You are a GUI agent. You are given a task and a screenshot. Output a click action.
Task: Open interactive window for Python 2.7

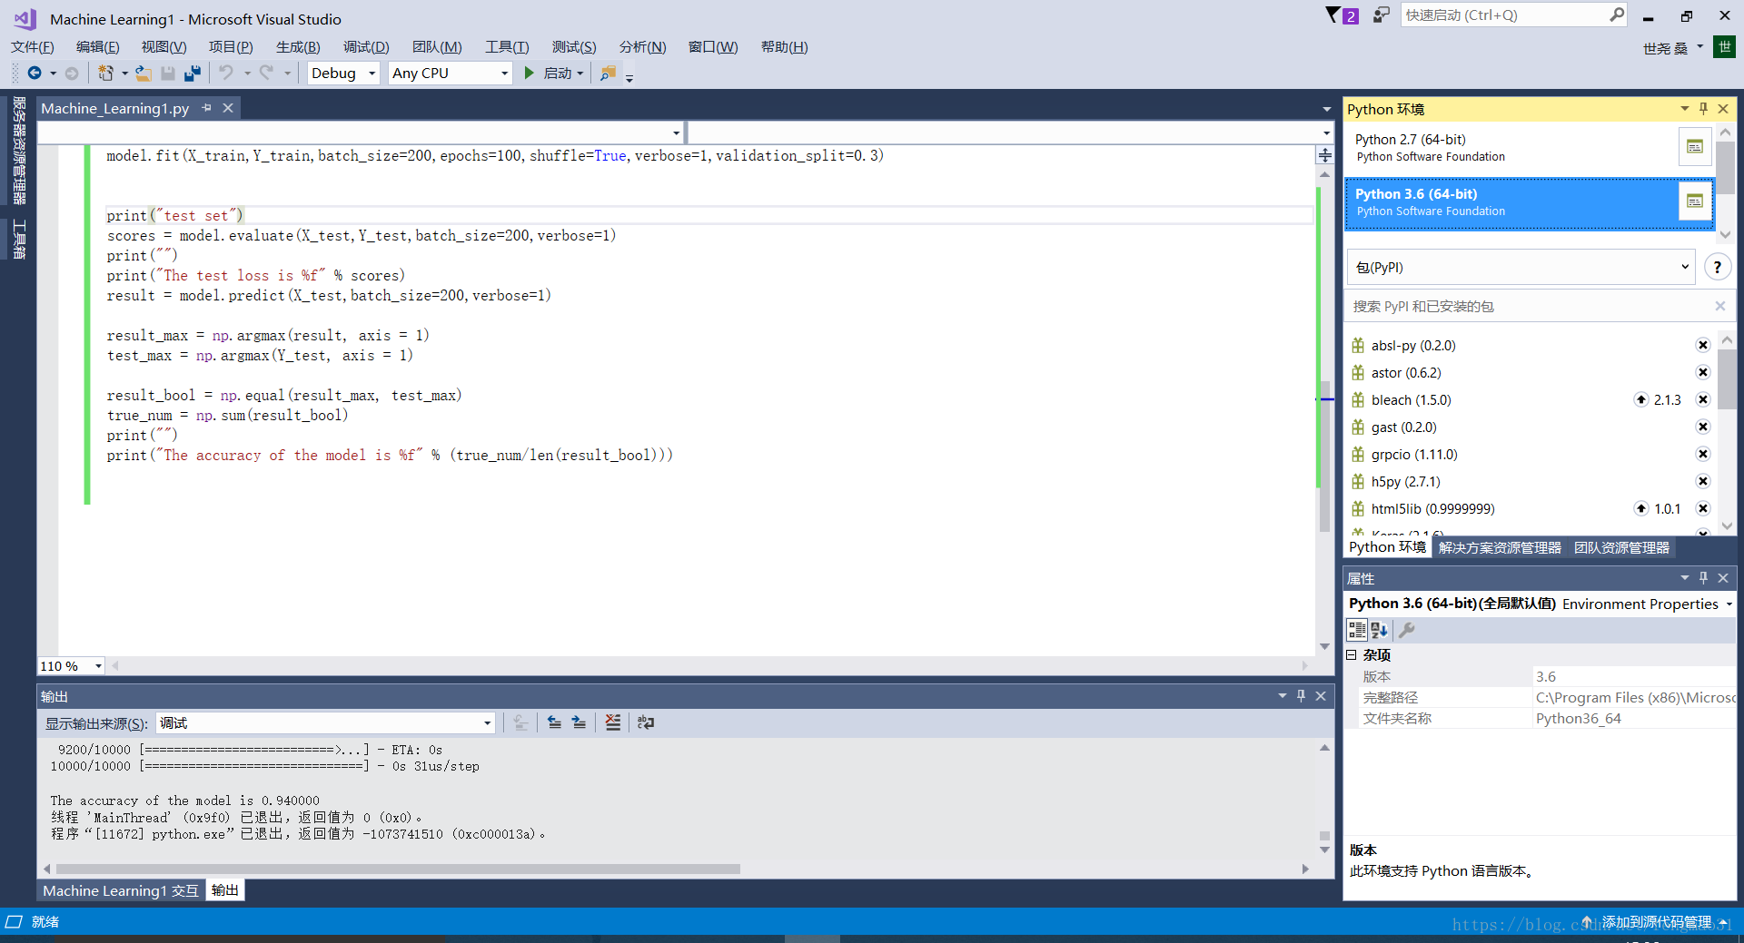[x=1695, y=146]
